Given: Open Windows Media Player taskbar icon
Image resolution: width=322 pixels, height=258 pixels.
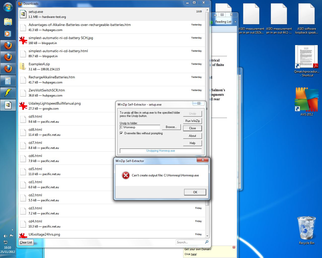Looking at the screenshot, I should [8, 34].
